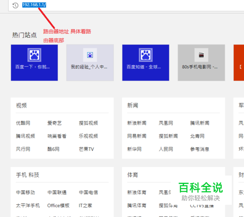Open 北青网 link
Screen dimensions: 244x217
[x=197, y=136]
